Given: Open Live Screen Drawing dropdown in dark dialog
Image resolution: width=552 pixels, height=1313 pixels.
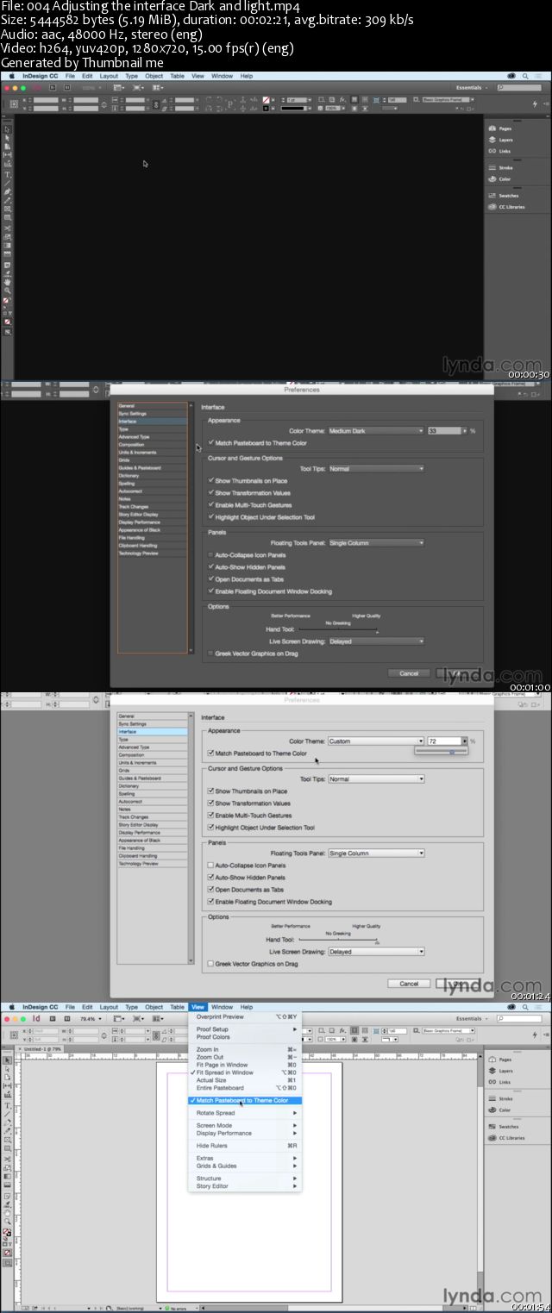Looking at the screenshot, I should [376, 641].
